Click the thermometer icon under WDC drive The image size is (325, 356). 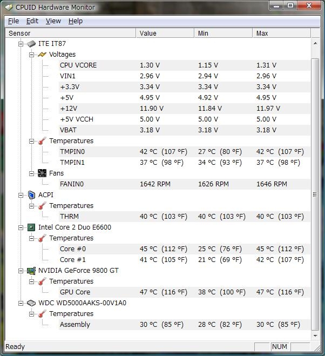tap(42, 314)
